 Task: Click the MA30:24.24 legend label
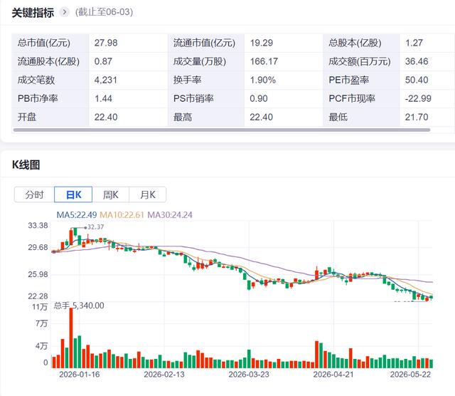tap(170, 215)
